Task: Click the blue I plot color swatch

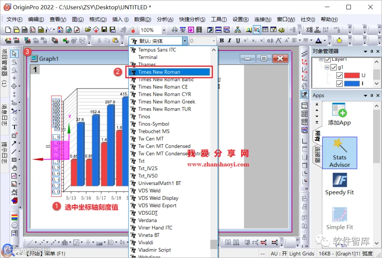Action: pos(352,83)
